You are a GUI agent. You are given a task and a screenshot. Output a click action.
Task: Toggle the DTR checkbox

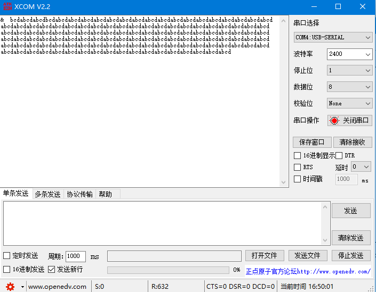pyautogui.click(x=339, y=155)
